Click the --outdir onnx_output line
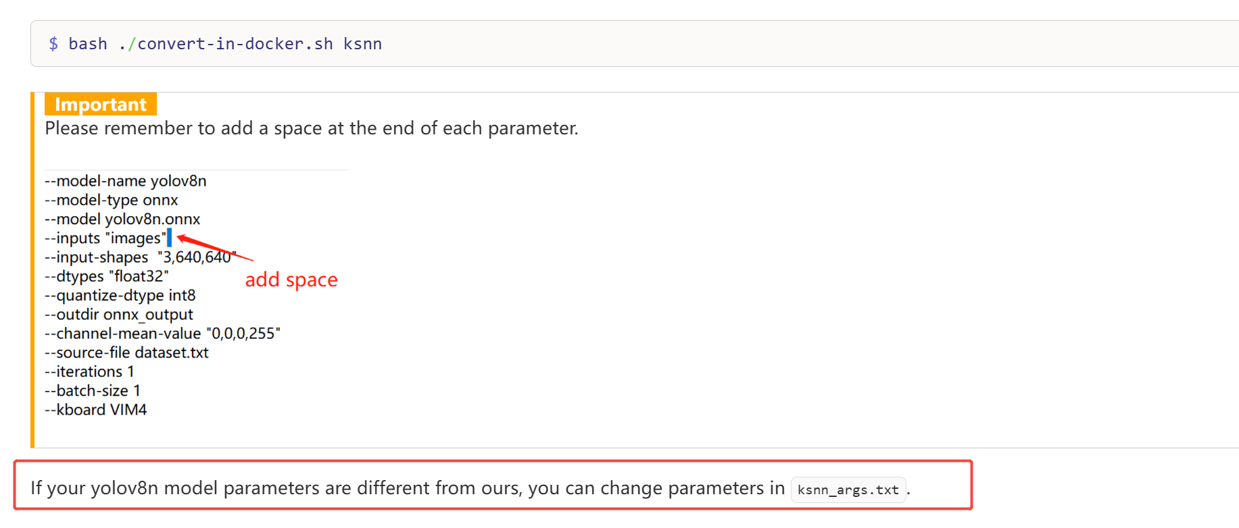This screenshot has width=1239, height=528. pyautogui.click(x=119, y=315)
